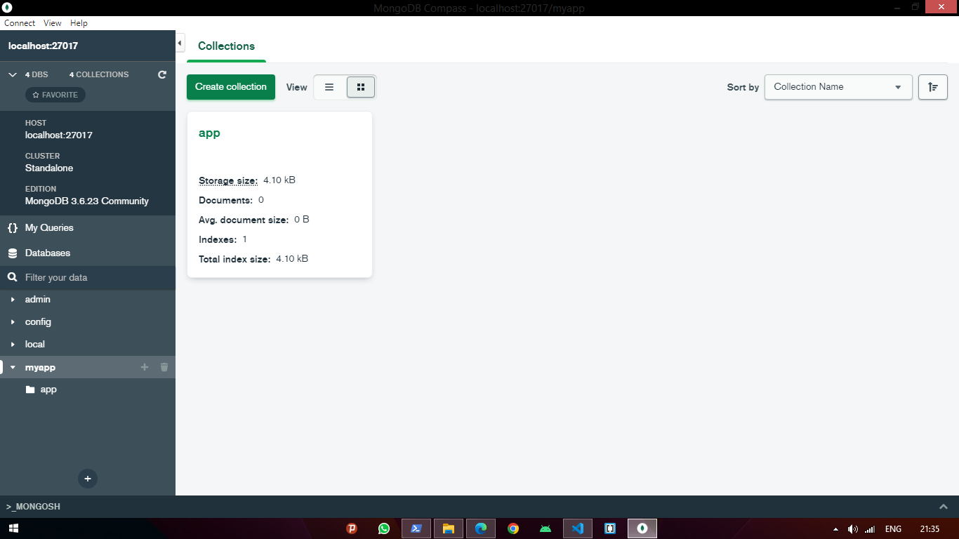
Task: Select the Collections tab
Action: point(226,46)
